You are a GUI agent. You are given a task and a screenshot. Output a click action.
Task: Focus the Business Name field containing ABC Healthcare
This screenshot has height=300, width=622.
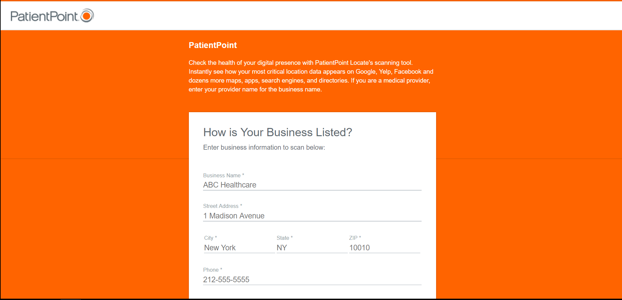tap(312, 185)
